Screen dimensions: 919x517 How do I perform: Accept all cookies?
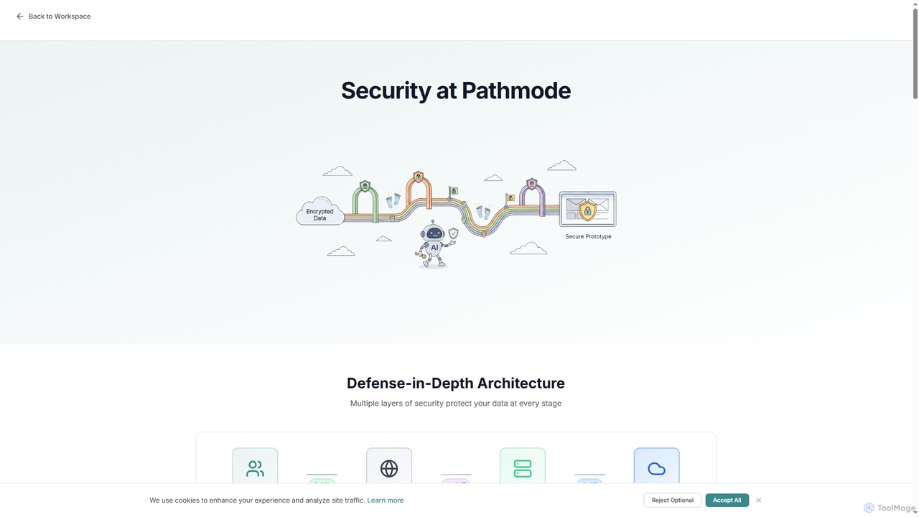pos(727,500)
